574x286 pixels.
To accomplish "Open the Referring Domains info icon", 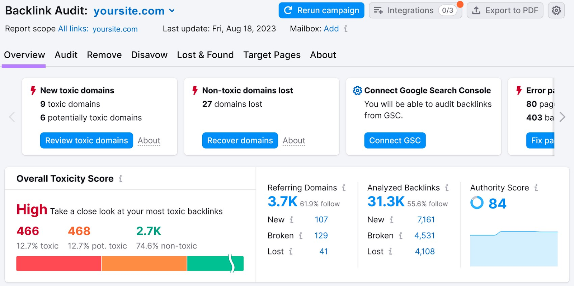I will coord(344,188).
